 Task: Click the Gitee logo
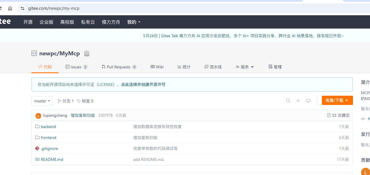click(5, 21)
